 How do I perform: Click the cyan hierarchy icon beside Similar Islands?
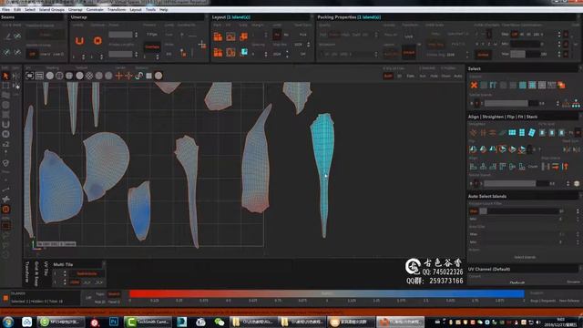[x=576, y=103]
